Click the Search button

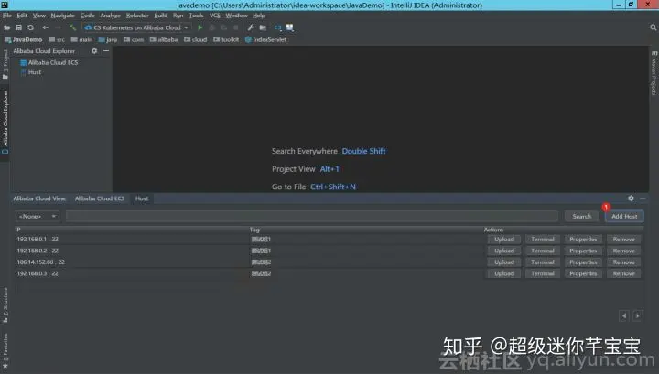coord(582,216)
